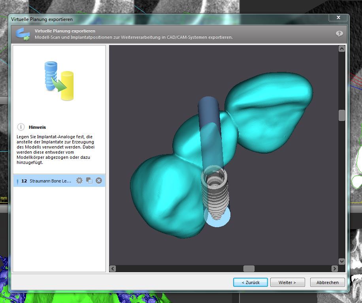The image size is (362, 303).
Task: Click the horizontal scrollbar thumb of 3D view
Action: tap(249, 269)
